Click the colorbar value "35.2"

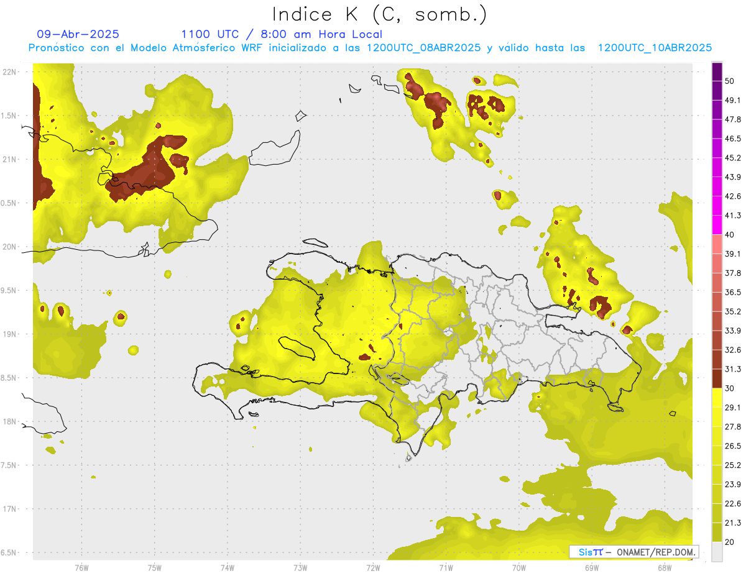pos(733,311)
